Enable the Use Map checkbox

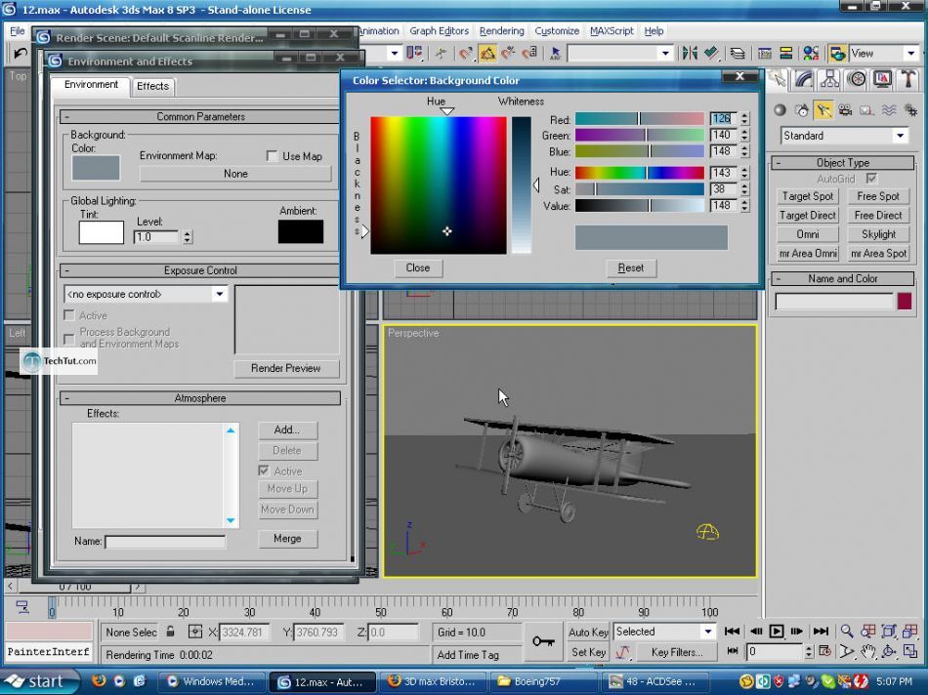[273, 156]
